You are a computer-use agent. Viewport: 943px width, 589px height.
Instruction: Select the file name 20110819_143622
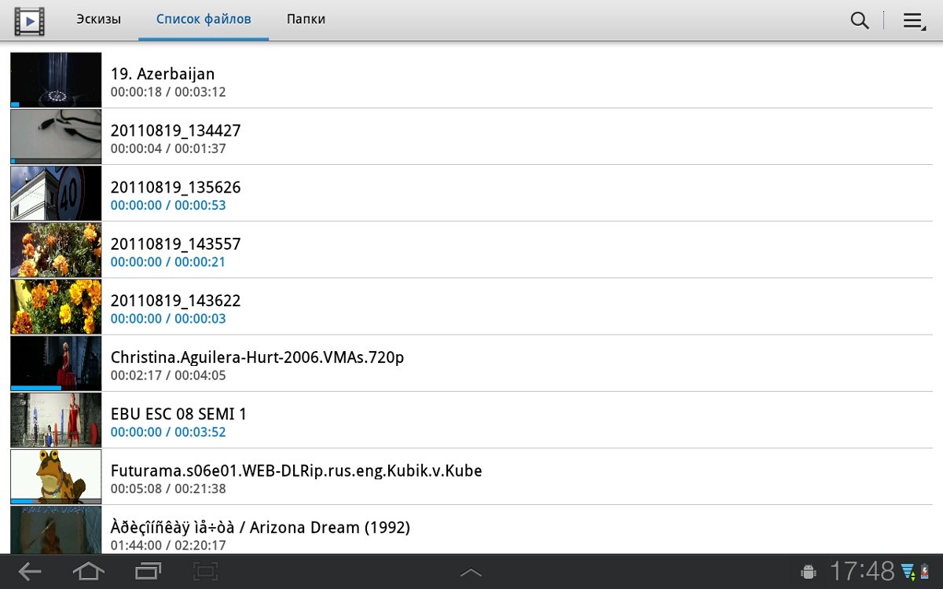pos(176,300)
